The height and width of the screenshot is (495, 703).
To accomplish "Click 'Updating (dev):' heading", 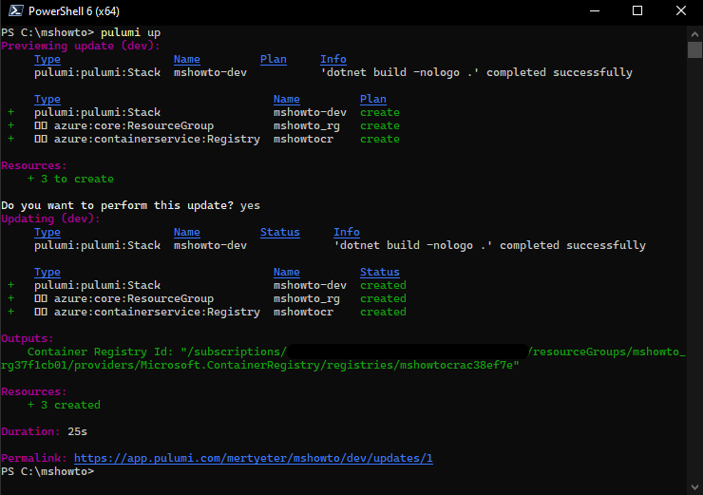I will click(50, 219).
